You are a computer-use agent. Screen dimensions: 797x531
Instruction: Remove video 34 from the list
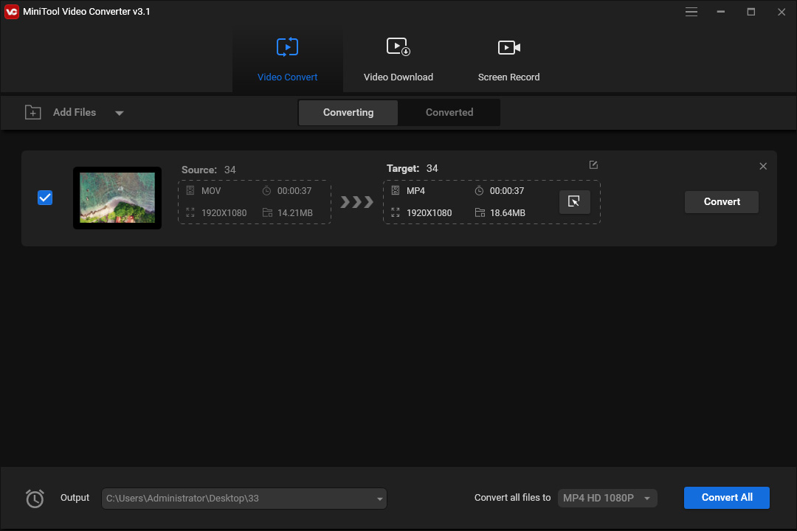[763, 166]
